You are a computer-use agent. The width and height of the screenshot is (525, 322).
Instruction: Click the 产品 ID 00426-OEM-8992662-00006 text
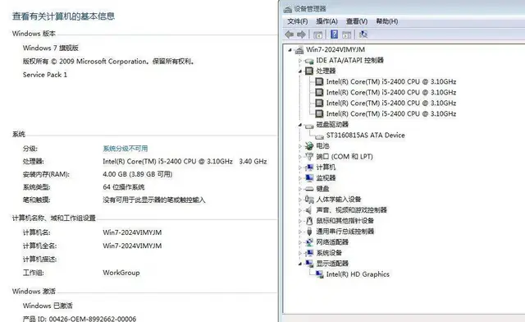(80, 319)
